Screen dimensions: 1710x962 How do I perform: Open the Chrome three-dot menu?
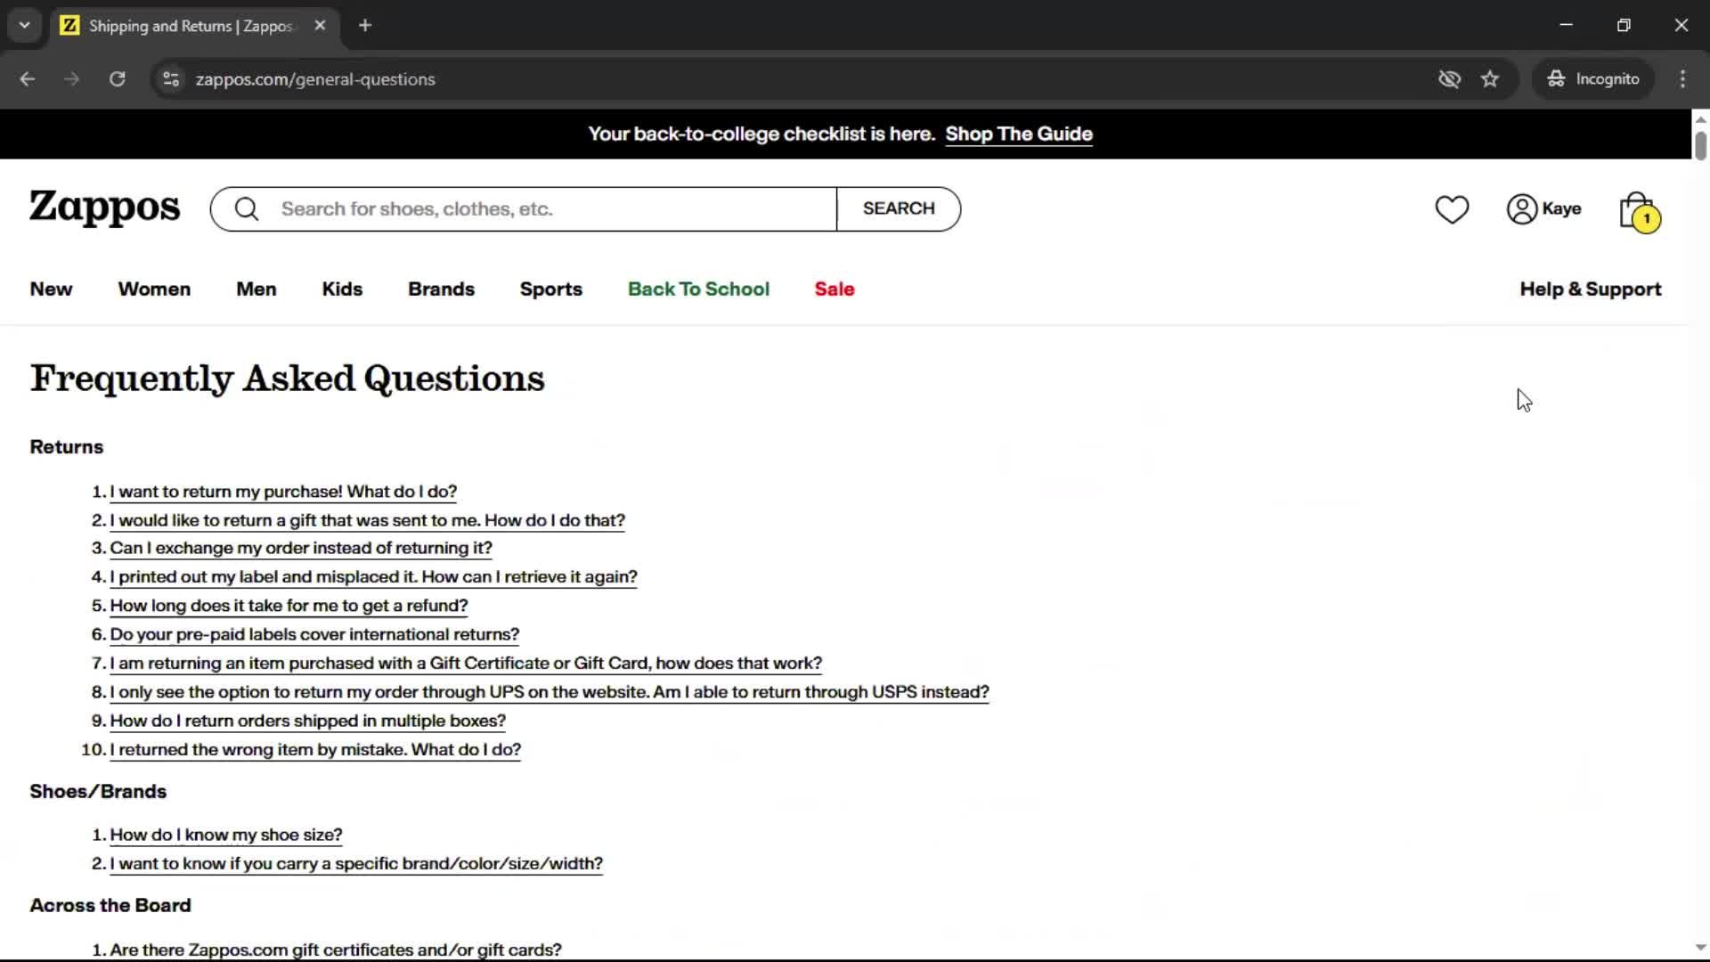click(1682, 79)
